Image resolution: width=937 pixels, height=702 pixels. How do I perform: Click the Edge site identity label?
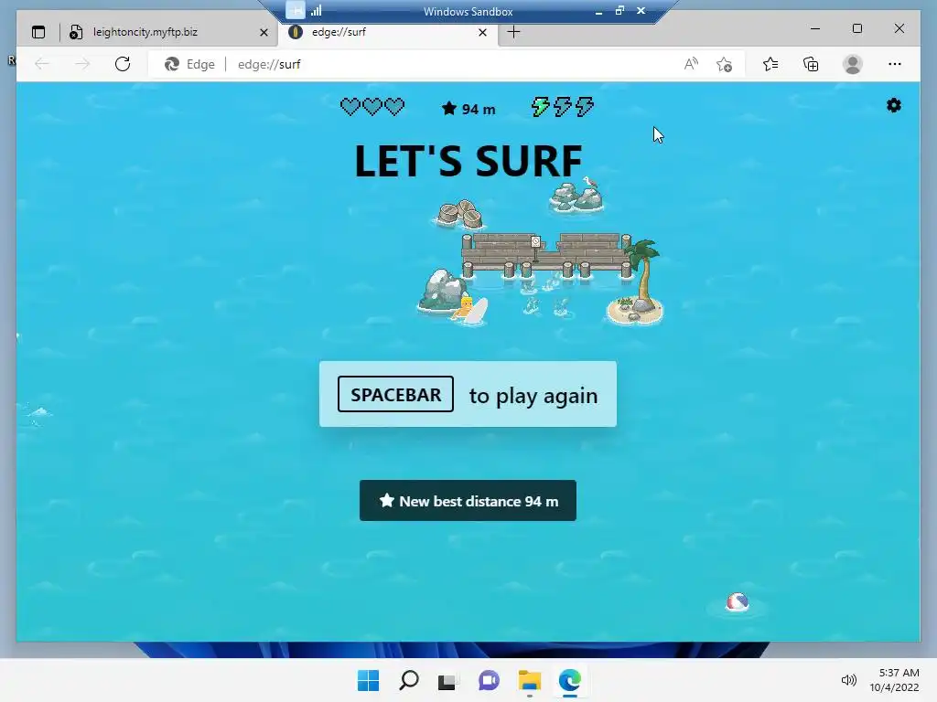190,64
